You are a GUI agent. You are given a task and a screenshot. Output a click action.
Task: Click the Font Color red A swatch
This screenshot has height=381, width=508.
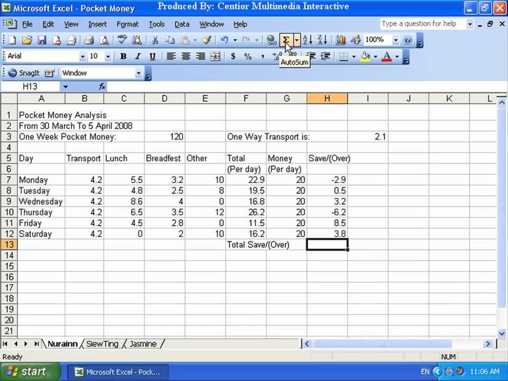(386, 57)
